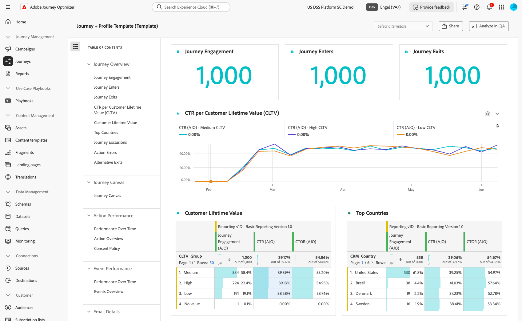Click the help question mark icon

(x=477, y=7)
